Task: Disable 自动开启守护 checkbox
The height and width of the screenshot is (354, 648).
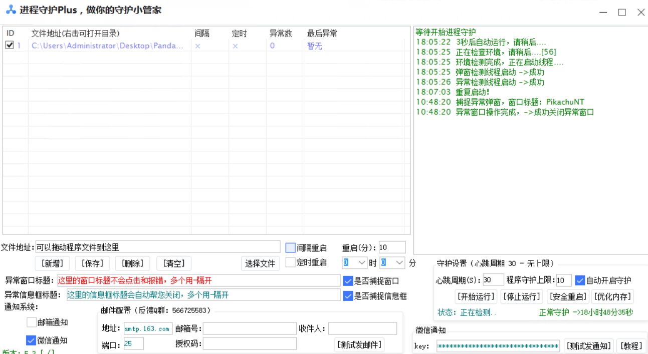Action: (580, 280)
